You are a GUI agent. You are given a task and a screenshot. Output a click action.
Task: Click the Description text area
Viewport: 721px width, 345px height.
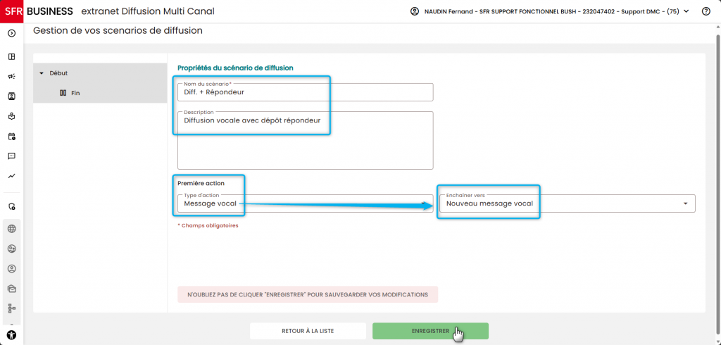306,140
